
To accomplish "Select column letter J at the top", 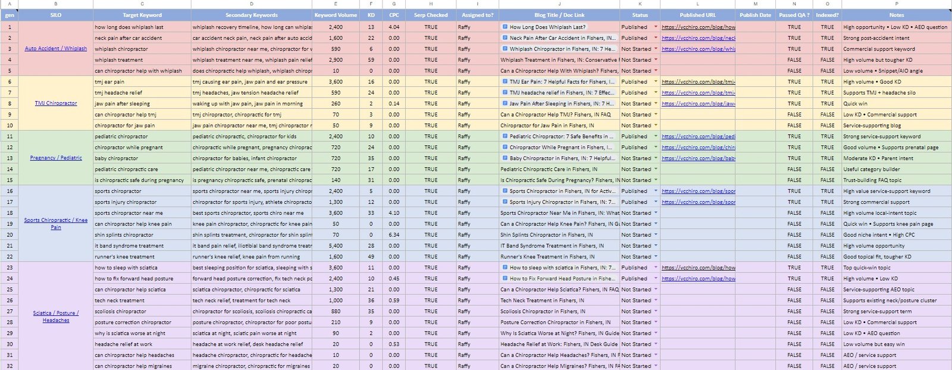I will coord(559,4).
